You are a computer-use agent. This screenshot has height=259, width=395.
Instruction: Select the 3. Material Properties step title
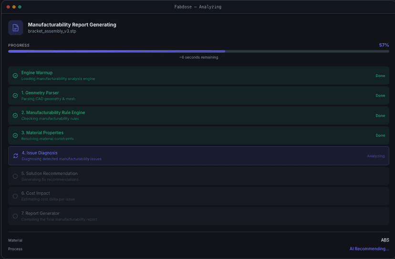tap(42, 133)
